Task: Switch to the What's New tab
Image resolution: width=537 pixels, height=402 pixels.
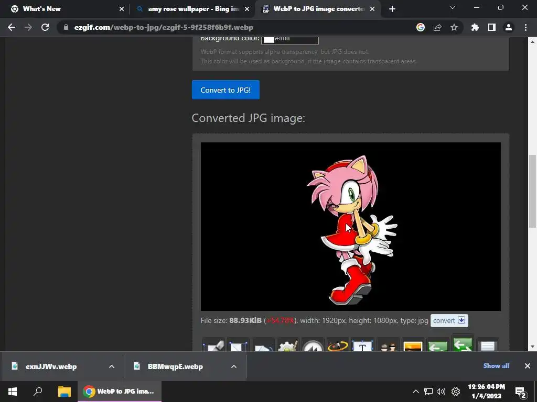Action: point(64,9)
